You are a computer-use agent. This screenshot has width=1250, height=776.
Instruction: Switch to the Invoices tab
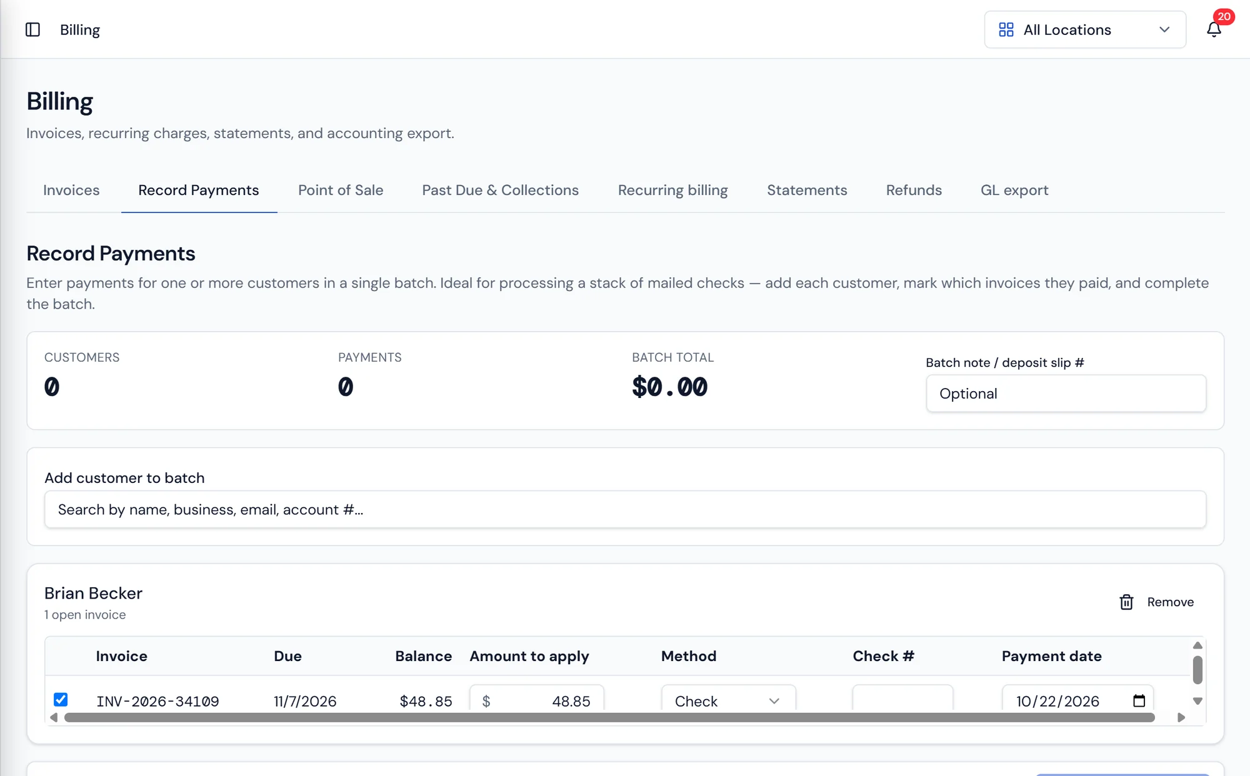coord(71,190)
